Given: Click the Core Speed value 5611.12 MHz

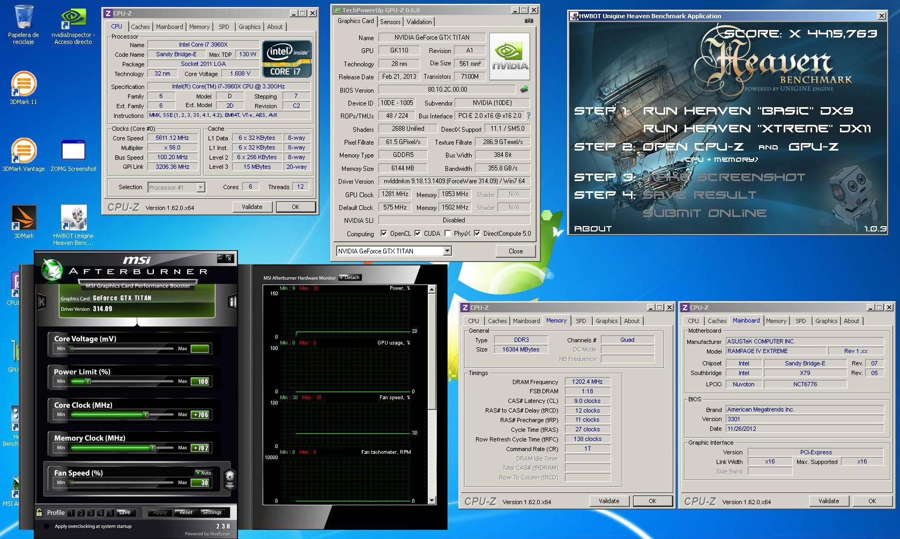Looking at the screenshot, I should click(x=172, y=138).
